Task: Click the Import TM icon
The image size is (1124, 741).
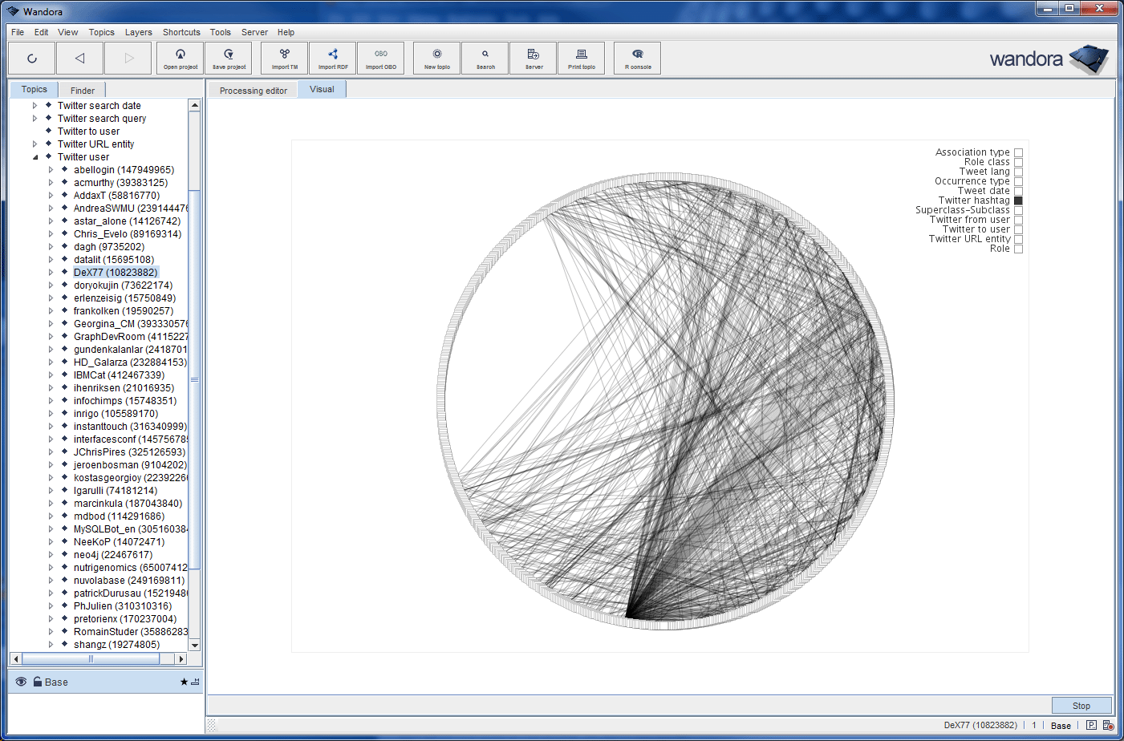Action: click(x=284, y=58)
